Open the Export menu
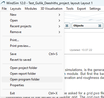 (x=81, y=9)
